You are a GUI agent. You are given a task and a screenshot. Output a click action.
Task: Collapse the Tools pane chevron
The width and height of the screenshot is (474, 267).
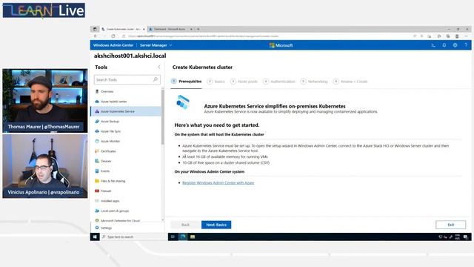tap(159, 67)
